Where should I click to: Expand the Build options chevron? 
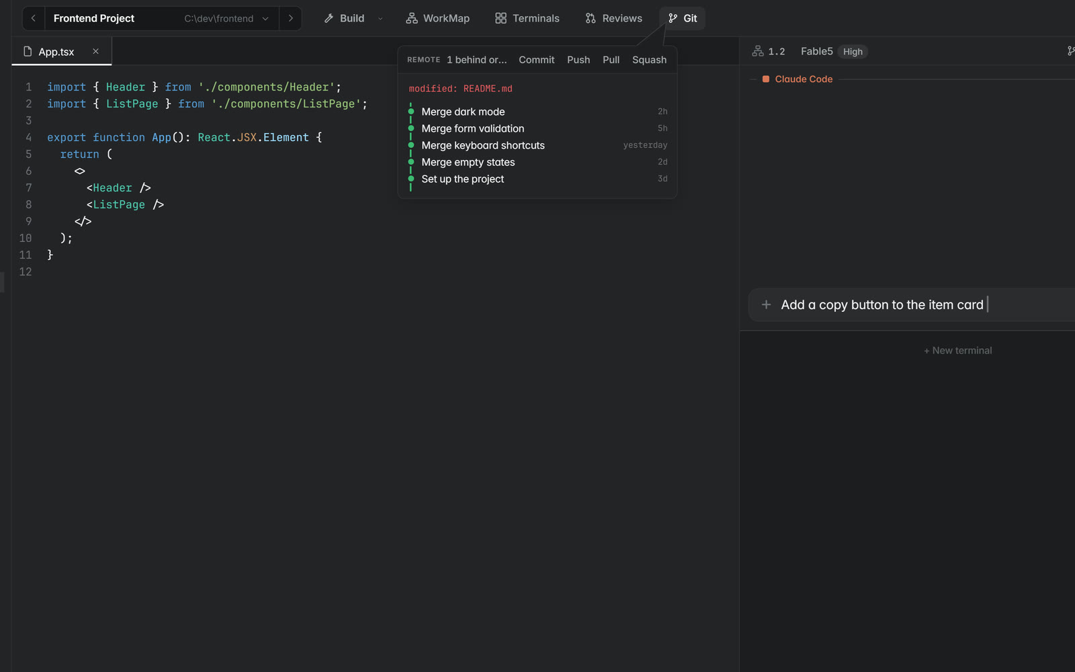tap(380, 19)
